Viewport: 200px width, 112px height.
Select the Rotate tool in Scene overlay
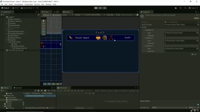(44, 26)
